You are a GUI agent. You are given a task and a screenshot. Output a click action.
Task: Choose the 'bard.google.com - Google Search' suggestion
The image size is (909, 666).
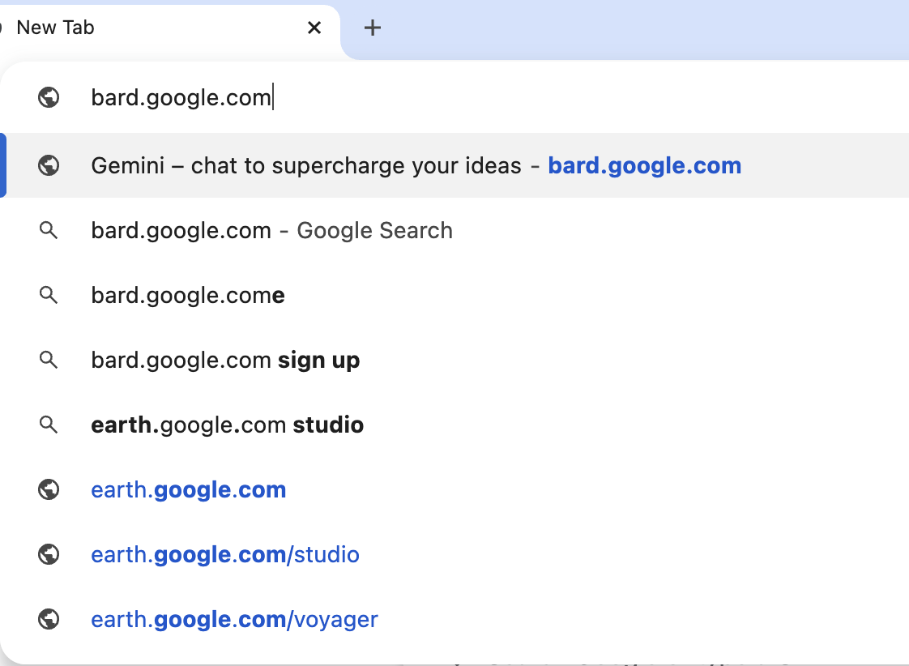(454, 231)
